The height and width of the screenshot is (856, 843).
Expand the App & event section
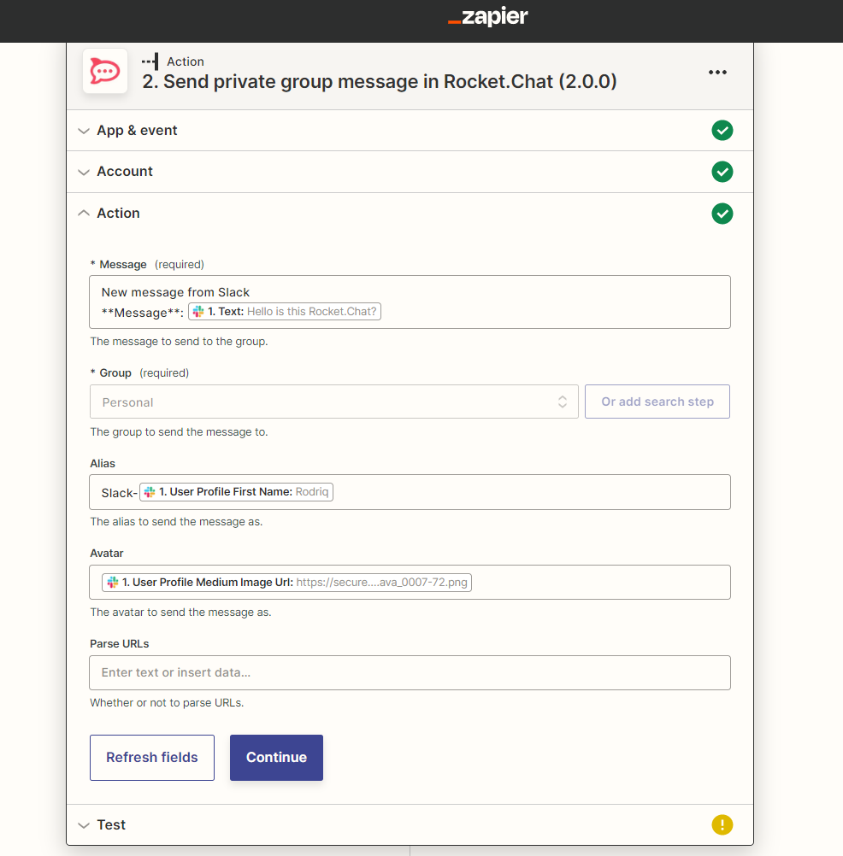click(137, 131)
